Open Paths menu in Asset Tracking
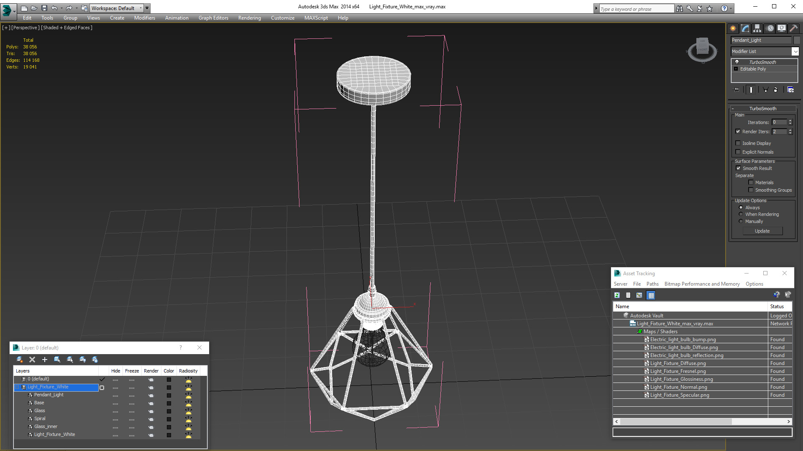The height and width of the screenshot is (451, 803). tap(652, 284)
